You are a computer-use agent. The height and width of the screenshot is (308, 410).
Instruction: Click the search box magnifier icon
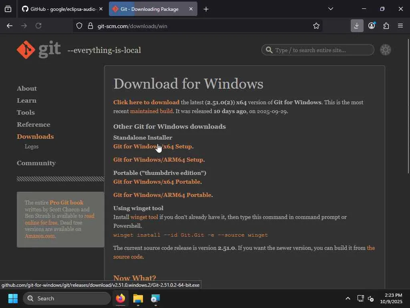click(x=269, y=50)
